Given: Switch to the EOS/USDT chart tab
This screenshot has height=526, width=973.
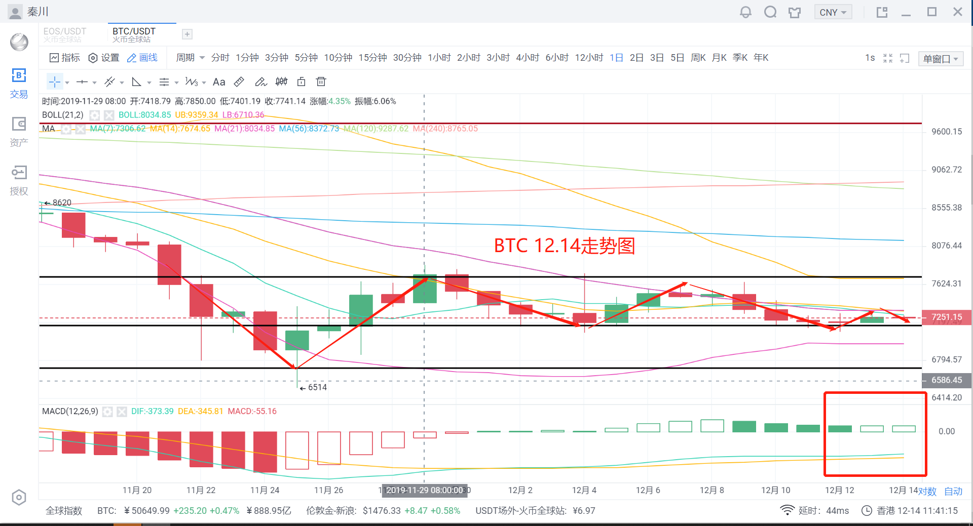Looking at the screenshot, I should 65,34.
